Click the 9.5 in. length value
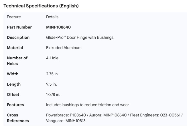Screen dimensions: 187x127 point(51,84)
